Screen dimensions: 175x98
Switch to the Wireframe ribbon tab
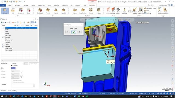(17, 5)
